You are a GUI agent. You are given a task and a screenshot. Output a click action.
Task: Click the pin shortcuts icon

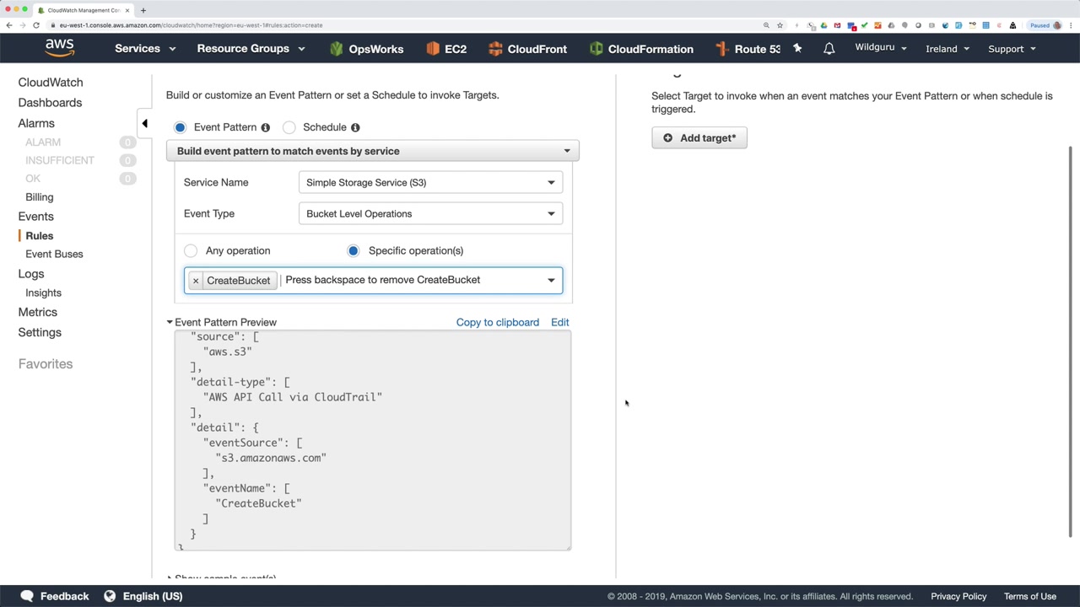[x=797, y=49]
